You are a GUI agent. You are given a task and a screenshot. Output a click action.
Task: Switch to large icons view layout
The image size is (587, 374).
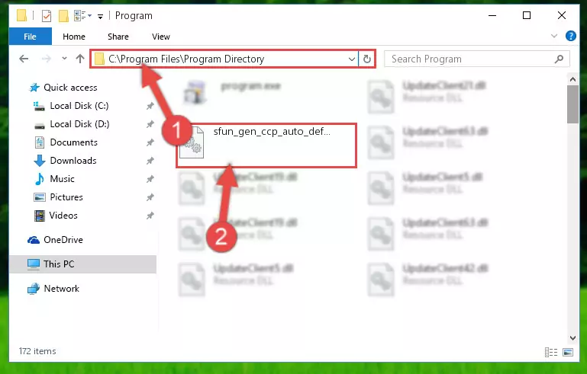tap(567, 352)
